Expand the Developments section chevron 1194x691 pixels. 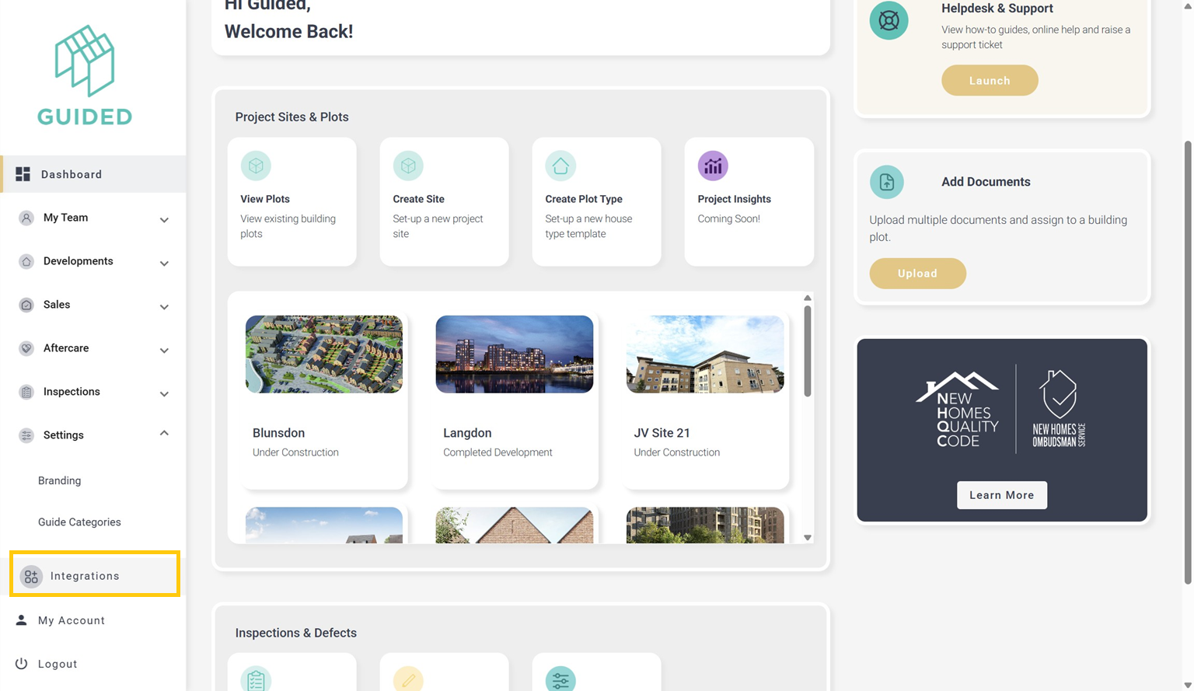164,263
